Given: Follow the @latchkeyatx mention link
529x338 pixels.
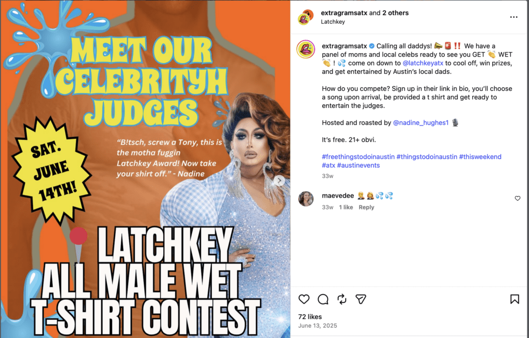Looking at the screenshot, I should [423, 63].
